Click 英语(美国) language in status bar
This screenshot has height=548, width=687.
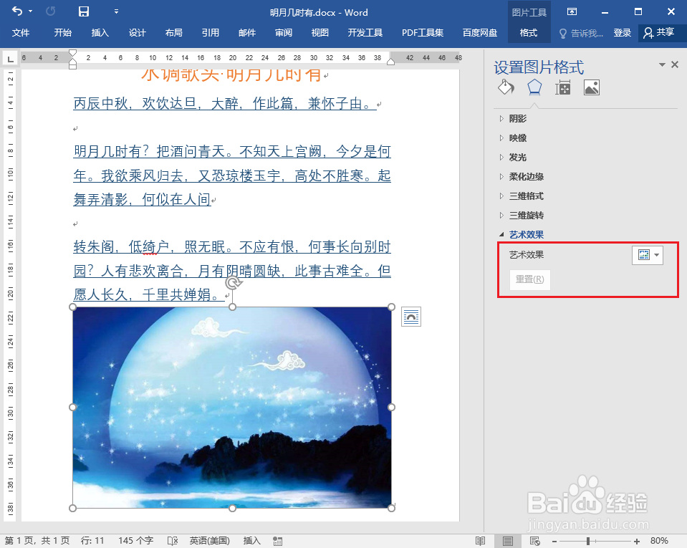[210, 541]
